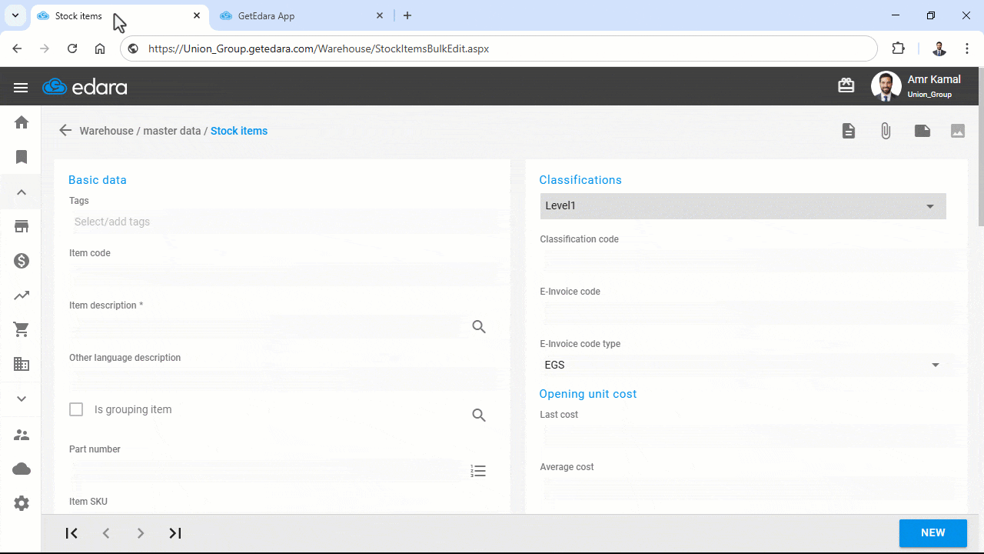The image size is (984, 554).
Task: Open the hamburger main menu
Action: click(x=21, y=88)
